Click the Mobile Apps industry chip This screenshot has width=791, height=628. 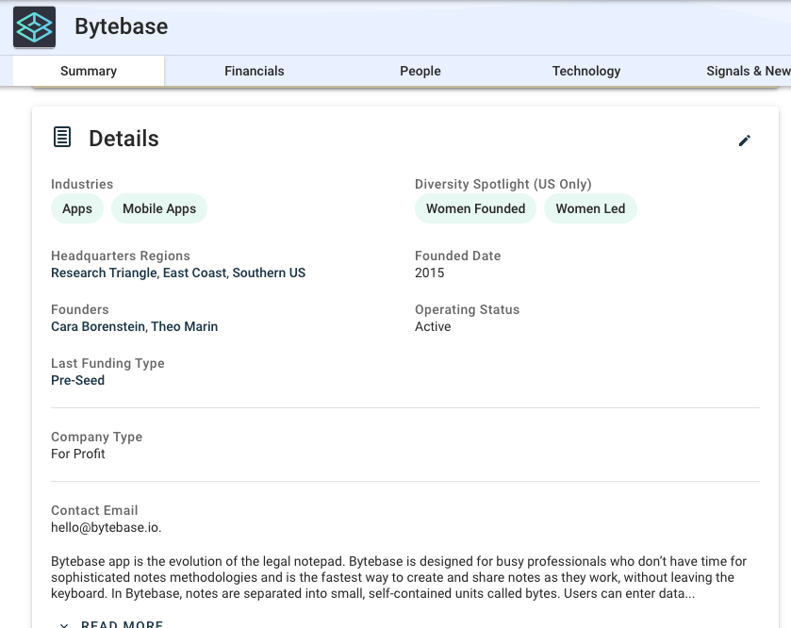coord(159,208)
